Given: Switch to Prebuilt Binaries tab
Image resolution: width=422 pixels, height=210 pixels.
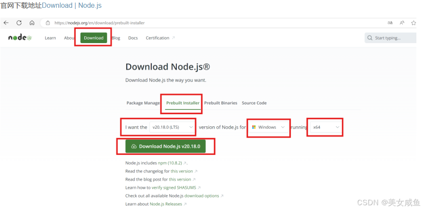Looking at the screenshot, I should pos(221,103).
